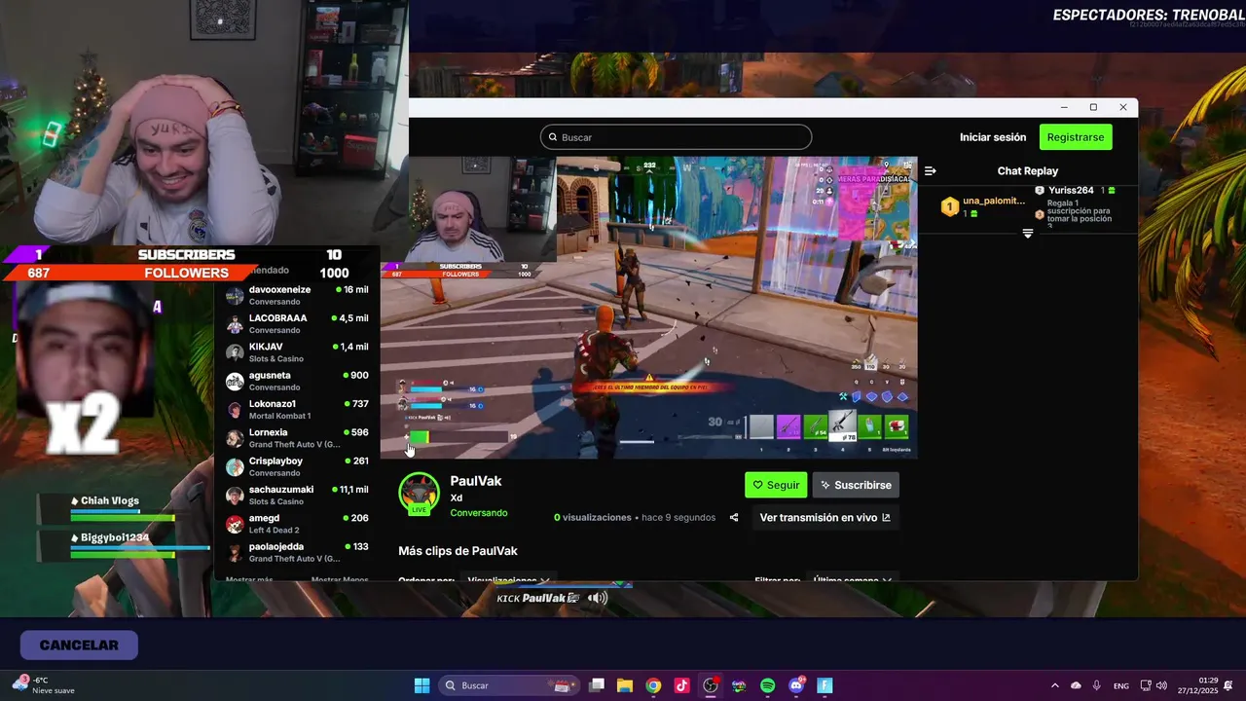The image size is (1246, 701).
Task: Collapse the Chat Replay panel icon
Action: pyautogui.click(x=930, y=170)
